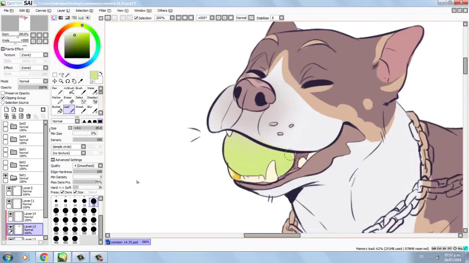Viewport: 469px width, 263px height.
Task: Create a new linework layer
Action: [x=14, y=110]
